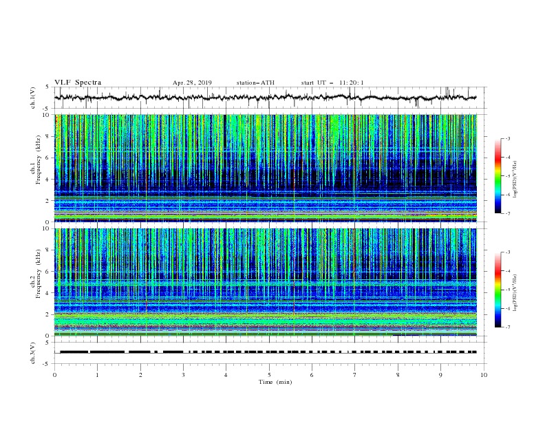Viewport: 545px width, 421px height.
Task: Click the ch.3 black pulse trace panel
Action: 270,353
